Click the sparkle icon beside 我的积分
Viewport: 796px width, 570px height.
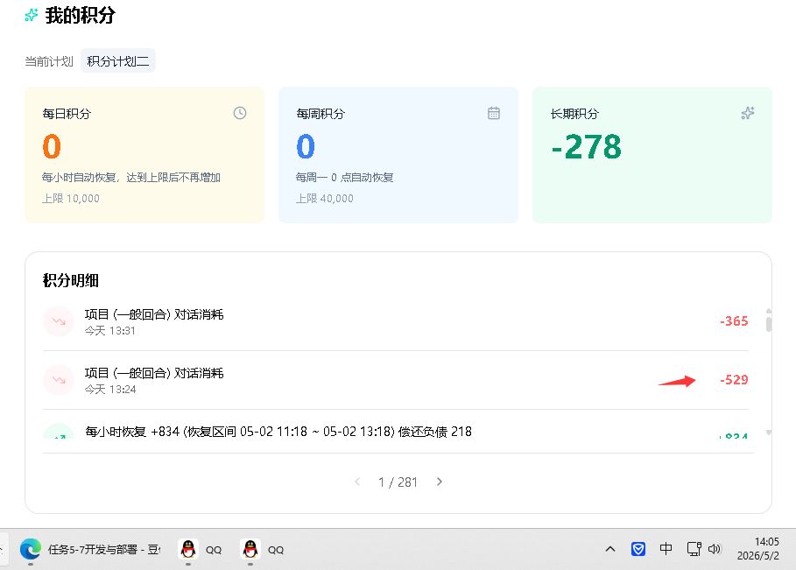(x=32, y=15)
